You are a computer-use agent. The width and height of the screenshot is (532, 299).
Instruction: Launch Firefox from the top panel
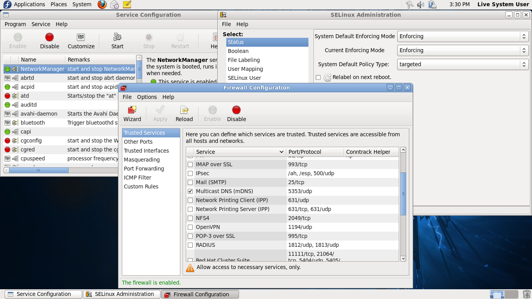tap(102, 5)
